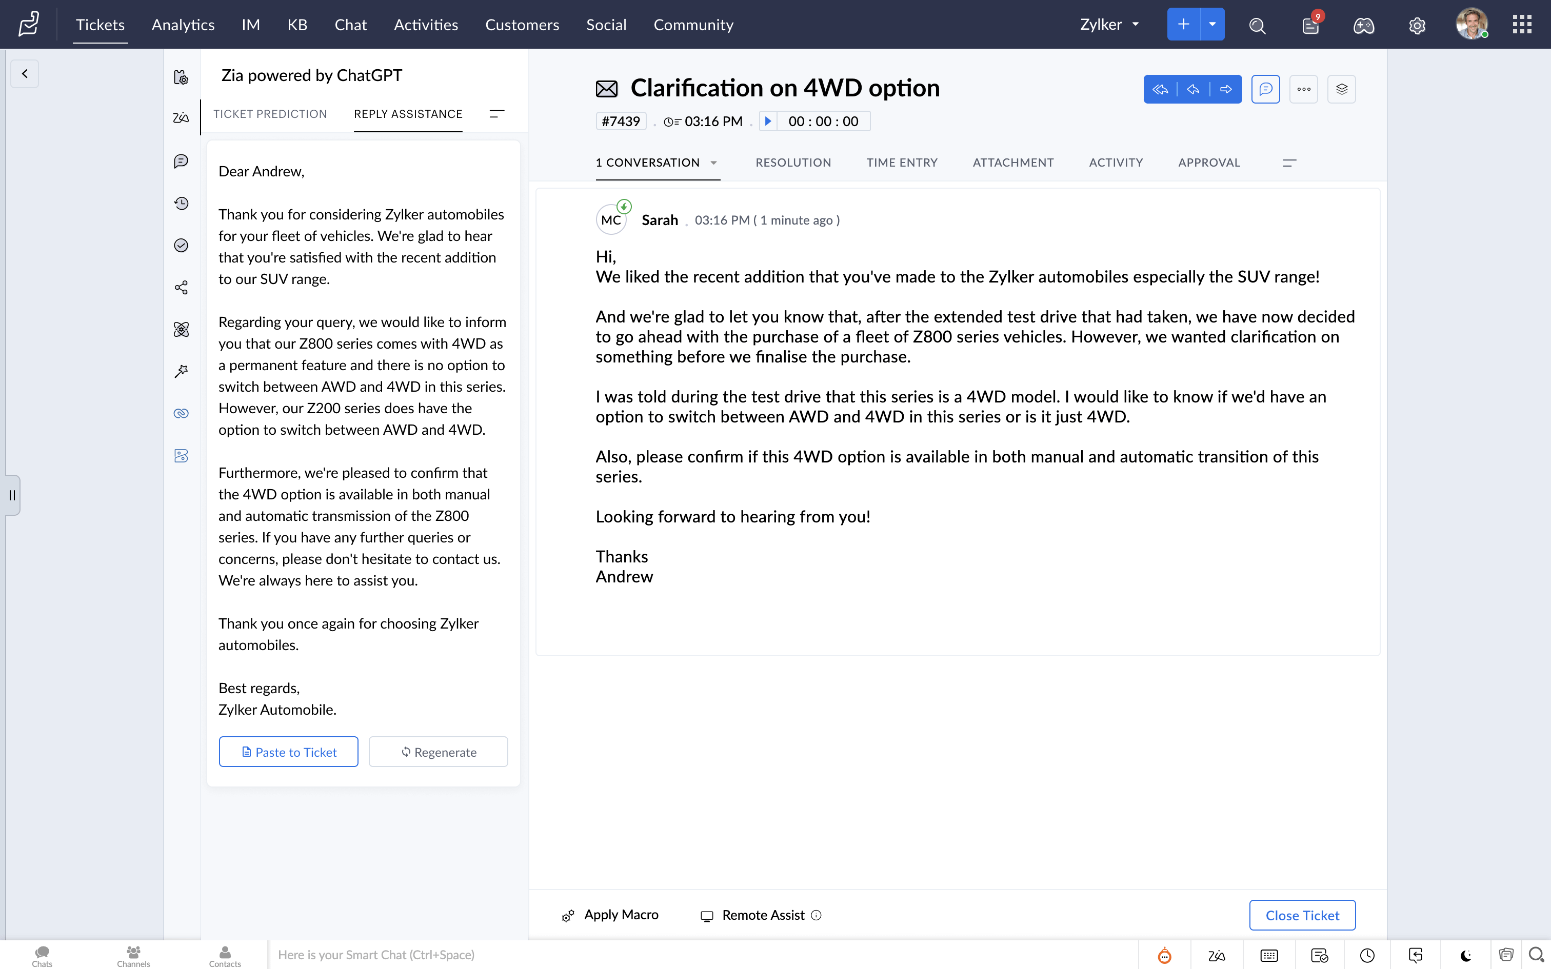Collapse the left panel with back arrow
Screen dimensions: 1551x969
coord(24,74)
